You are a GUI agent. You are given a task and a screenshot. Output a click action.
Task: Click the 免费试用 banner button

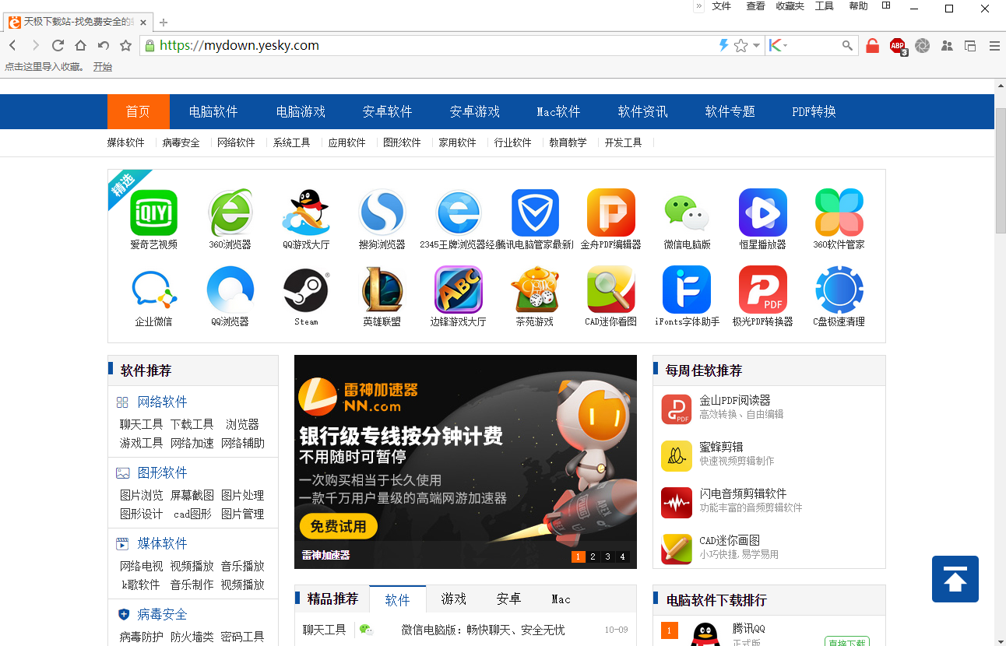tap(338, 527)
